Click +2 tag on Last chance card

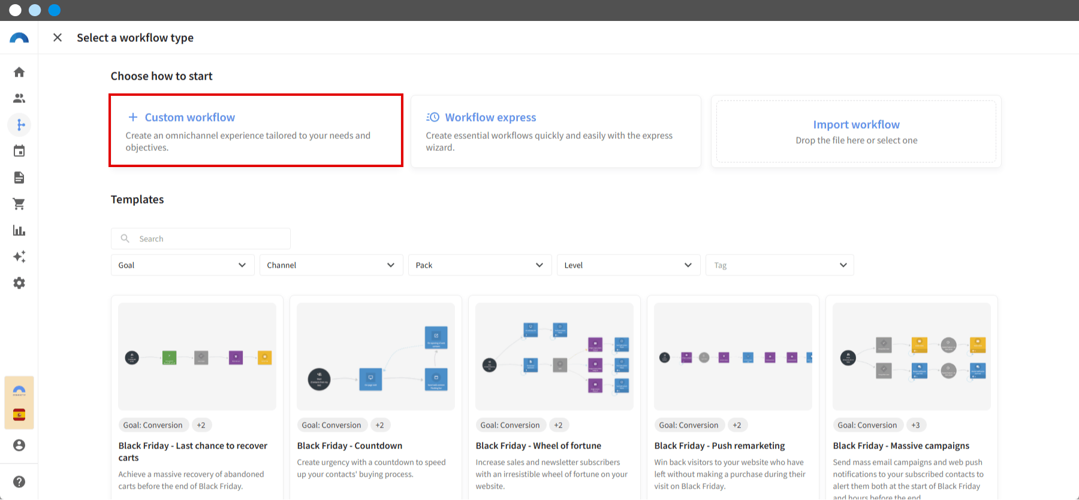(x=201, y=425)
